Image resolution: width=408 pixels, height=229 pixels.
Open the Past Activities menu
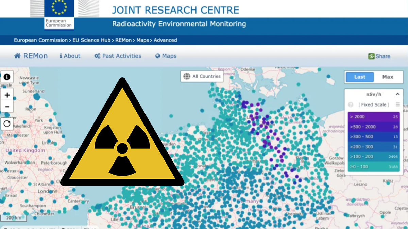[x=118, y=56]
